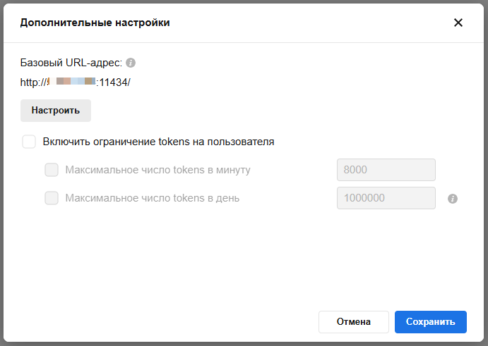Click the blurred host part of the URL
The height and width of the screenshot is (346, 488).
pos(75,82)
